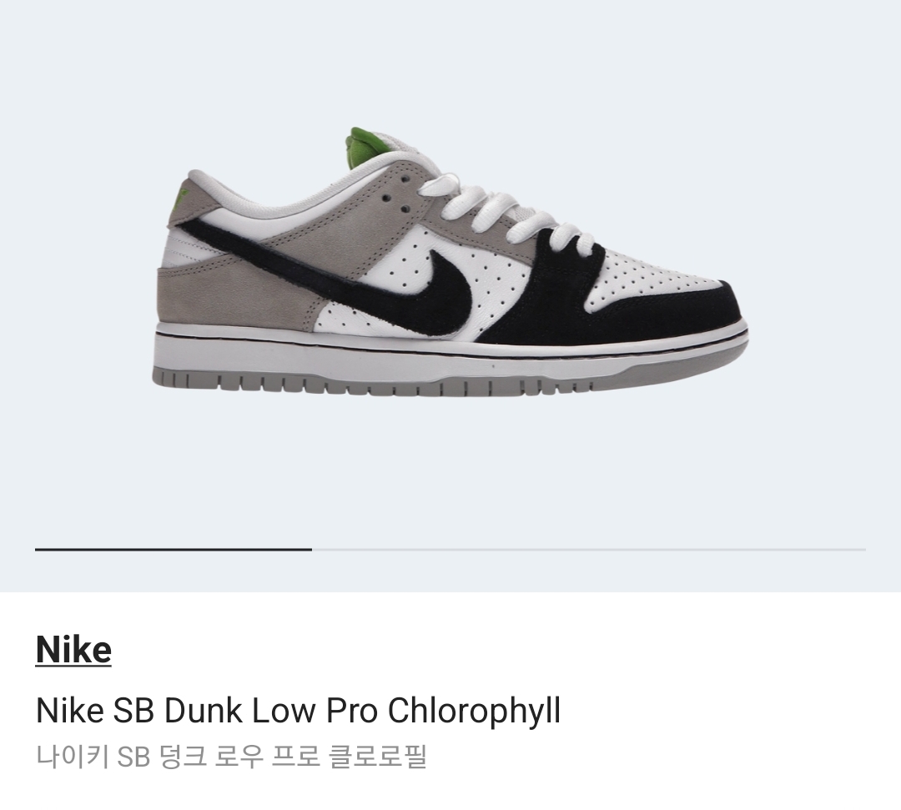Image resolution: width=901 pixels, height=810 pixels.
Task: Tap the Korean product name subtitle
Action: click(x=231, y=756)
